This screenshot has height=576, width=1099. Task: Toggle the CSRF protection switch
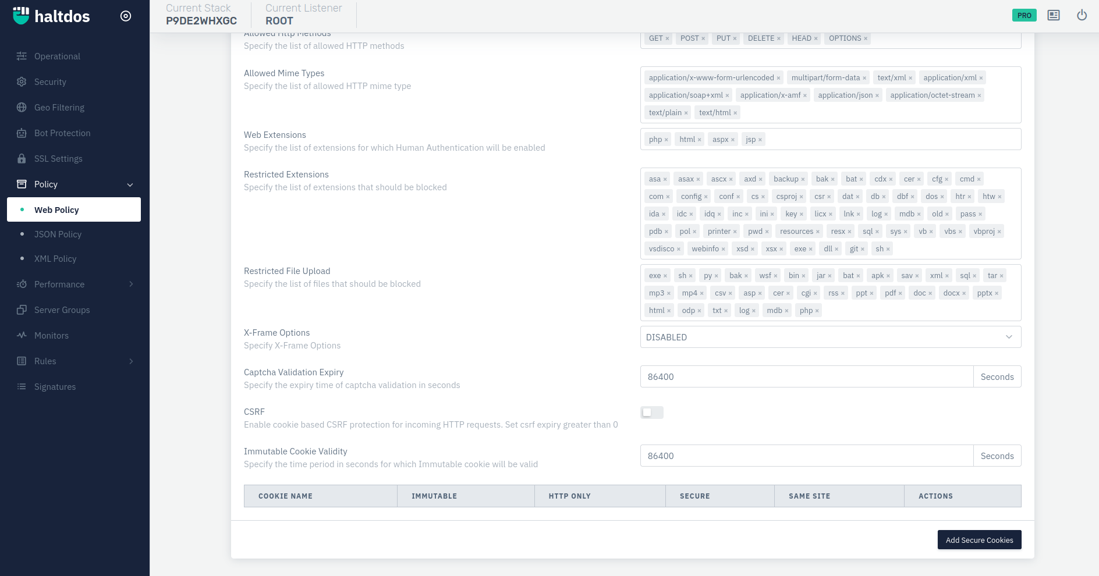coord(652,413)
